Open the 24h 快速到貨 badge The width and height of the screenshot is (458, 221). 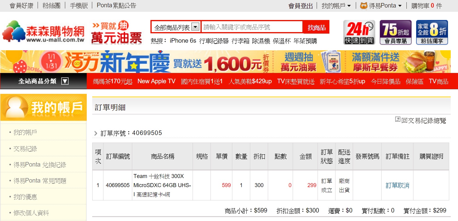(359, 32)
